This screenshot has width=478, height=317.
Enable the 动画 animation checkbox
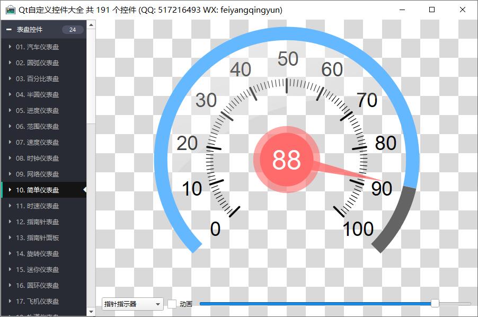point(172,304)
